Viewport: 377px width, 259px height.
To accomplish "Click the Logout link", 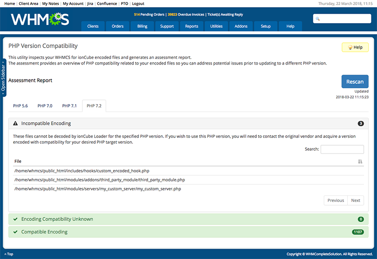I will coord(138,4).
